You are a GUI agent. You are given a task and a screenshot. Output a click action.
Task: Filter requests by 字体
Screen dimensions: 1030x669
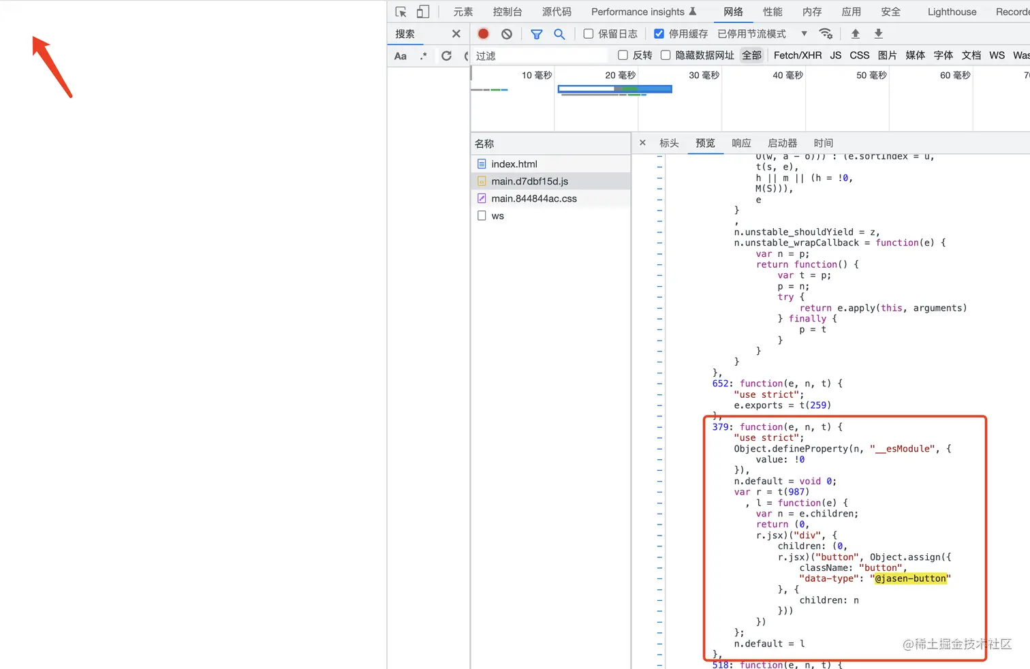click(943, 55)
